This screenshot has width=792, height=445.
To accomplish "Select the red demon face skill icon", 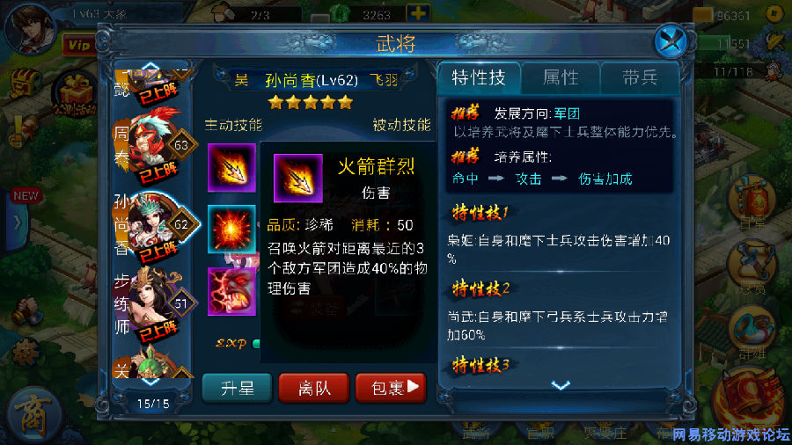I will click(x=231, y=291).
